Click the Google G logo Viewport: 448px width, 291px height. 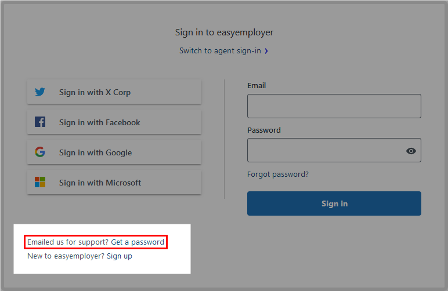[x=40, y=152]
